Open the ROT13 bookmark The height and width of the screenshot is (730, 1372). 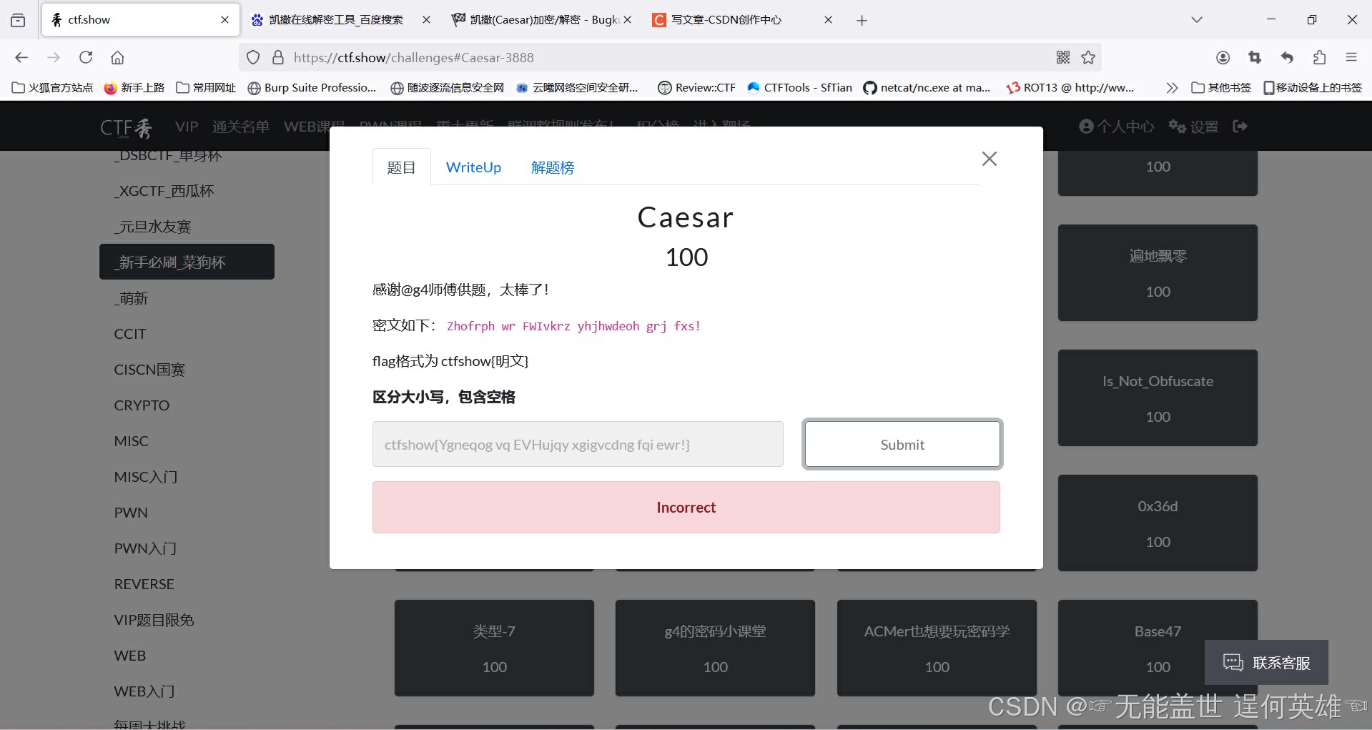[x=1070, y=87]
